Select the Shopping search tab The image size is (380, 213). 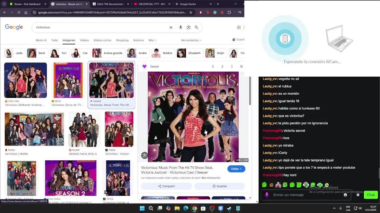coord(122,40)
